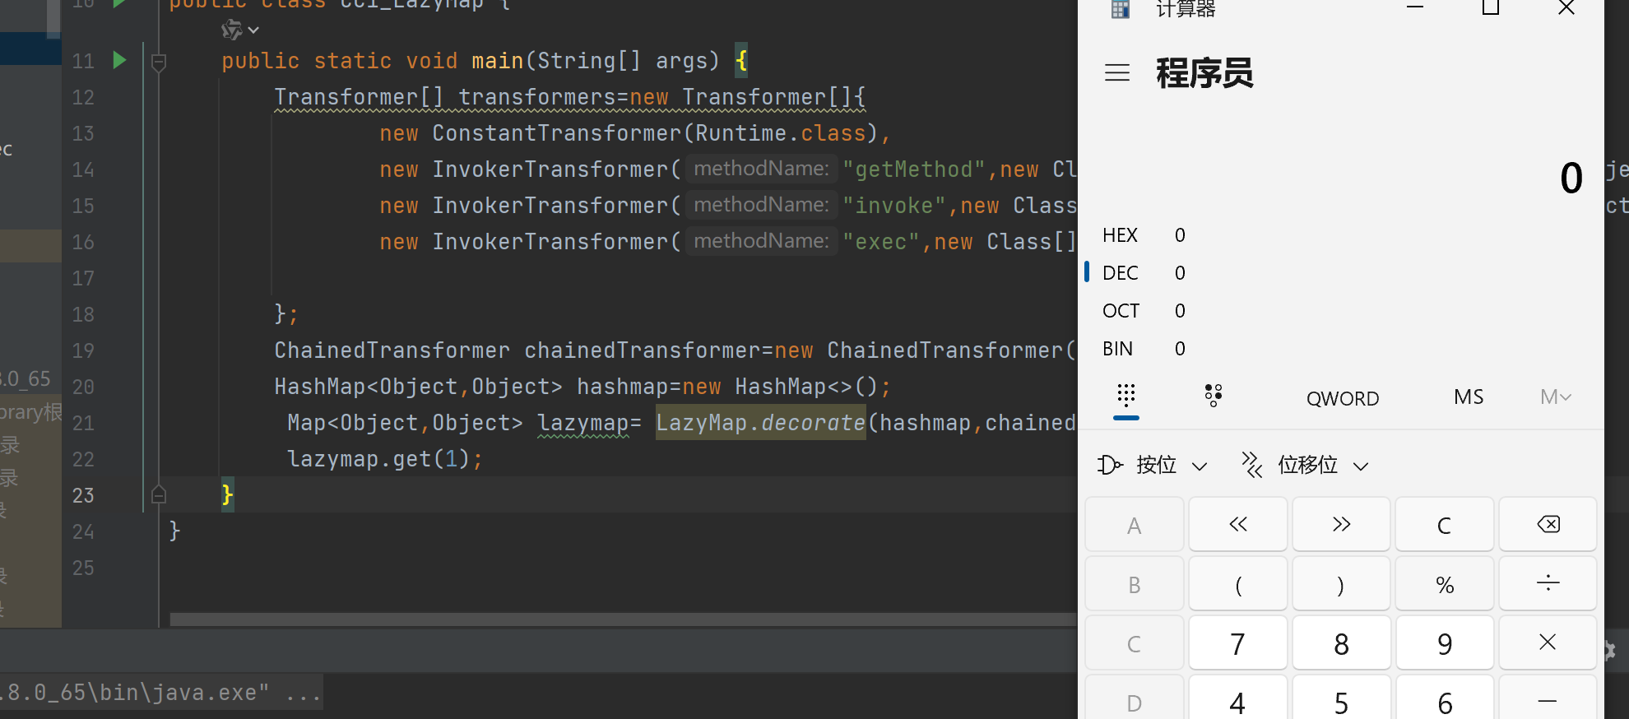This screenshot has height=719, width=1629.
Task: Switch to bit toggling keypad view
Action: [1213, 397]
